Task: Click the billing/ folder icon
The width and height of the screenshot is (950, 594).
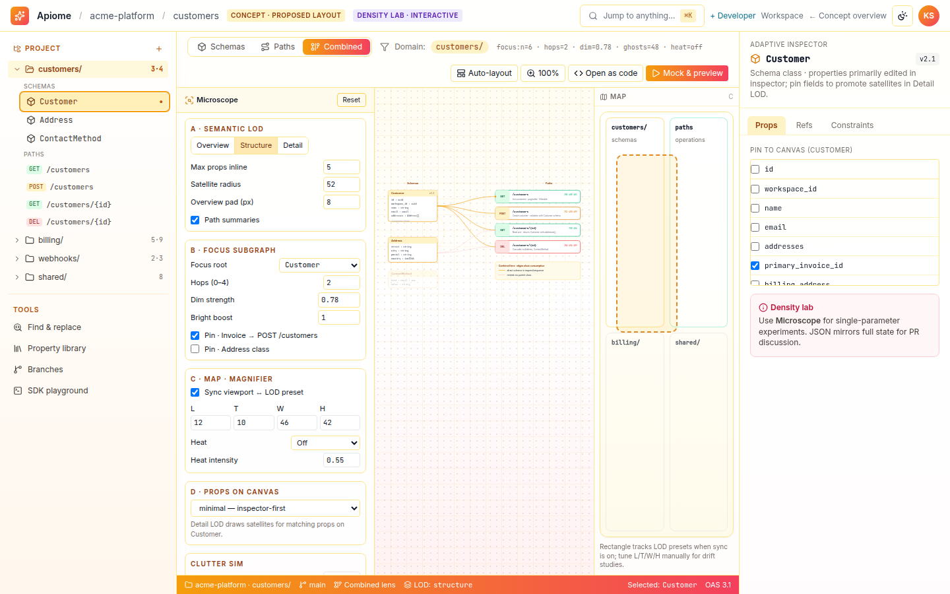Action: pos(30,240)
